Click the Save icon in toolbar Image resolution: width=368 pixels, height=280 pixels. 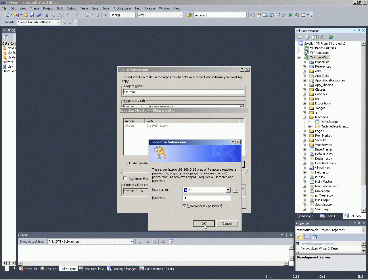(32, 15)
